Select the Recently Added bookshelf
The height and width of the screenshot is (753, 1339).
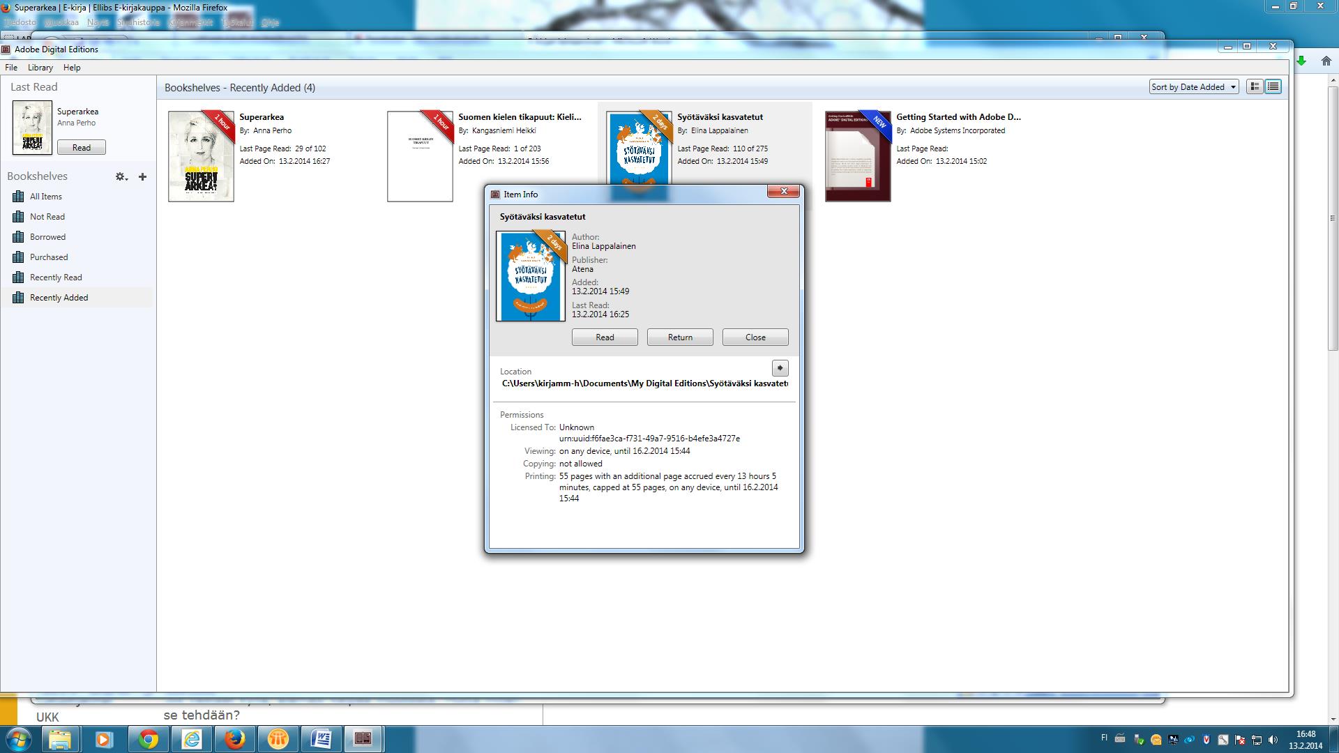pos(77,298)
